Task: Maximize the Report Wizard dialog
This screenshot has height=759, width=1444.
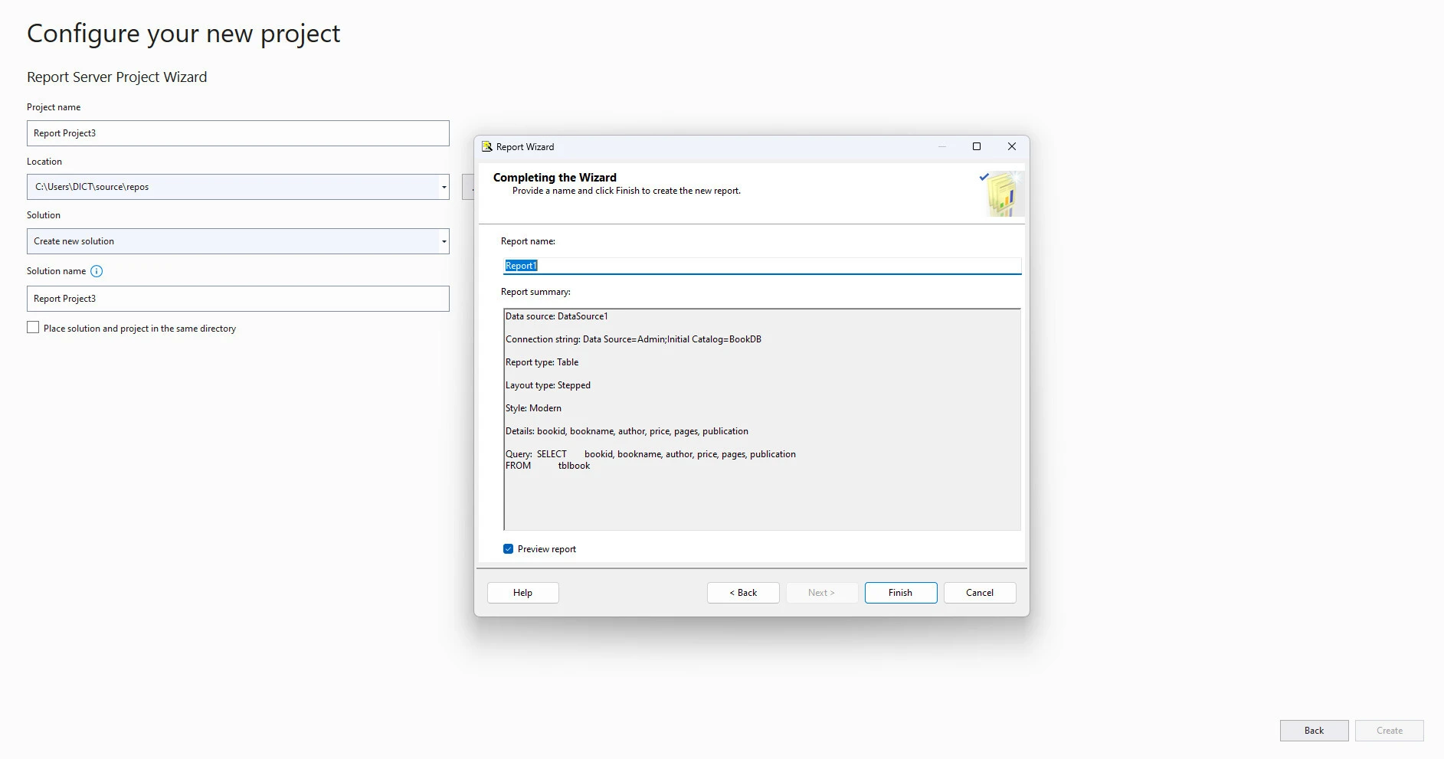Action: tap(977, 146)
